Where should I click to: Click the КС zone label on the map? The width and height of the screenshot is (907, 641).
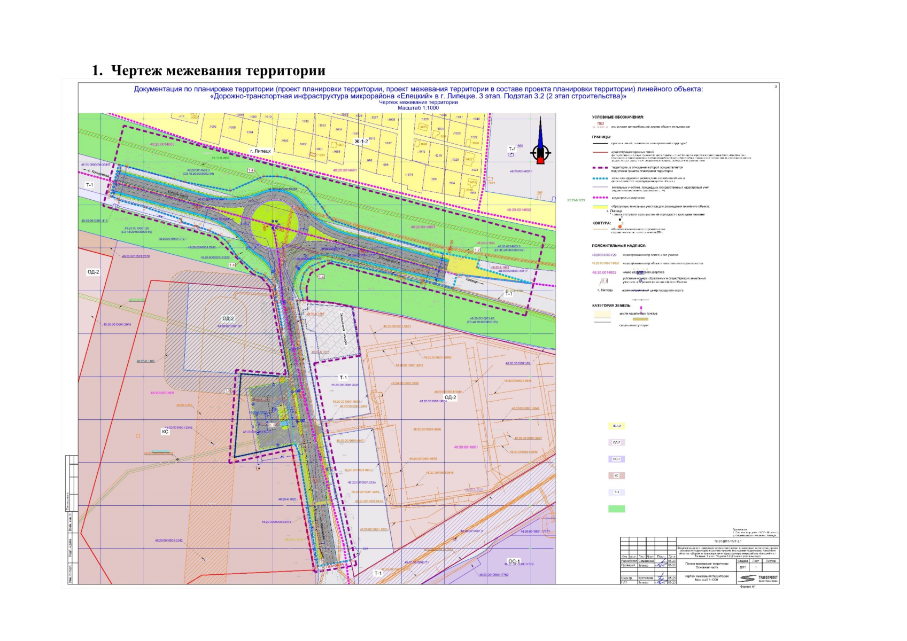[x=165, y=432]
